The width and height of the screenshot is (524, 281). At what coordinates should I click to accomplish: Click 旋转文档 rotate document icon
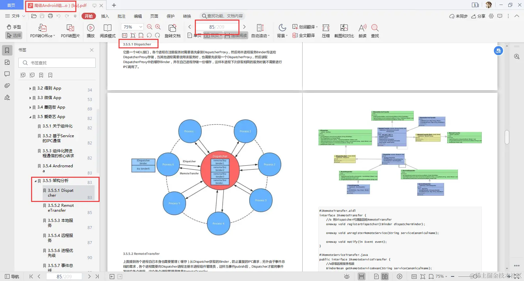[x=172, y=31]
